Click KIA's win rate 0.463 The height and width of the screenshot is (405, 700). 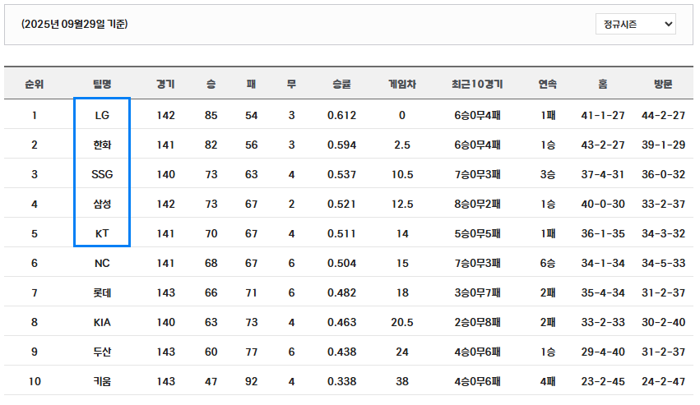point(341,323)
